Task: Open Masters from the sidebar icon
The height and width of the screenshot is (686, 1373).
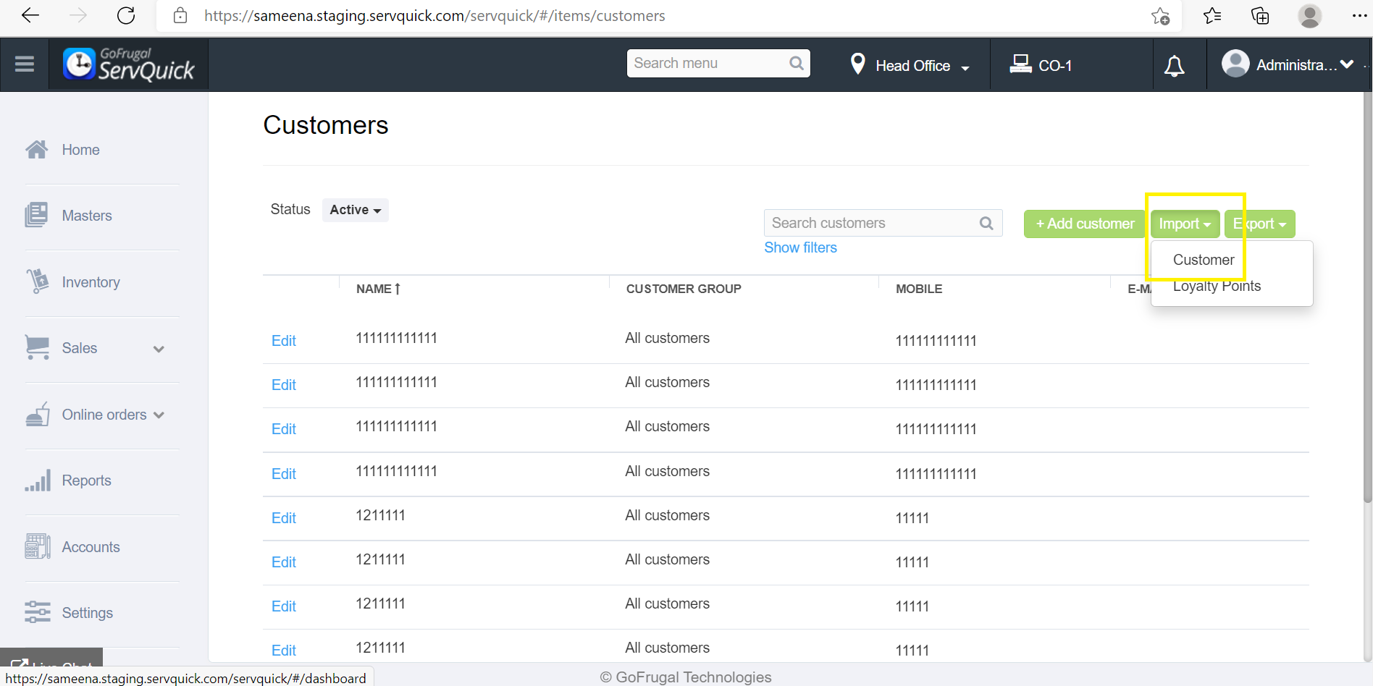Action: tap(36, 215)
